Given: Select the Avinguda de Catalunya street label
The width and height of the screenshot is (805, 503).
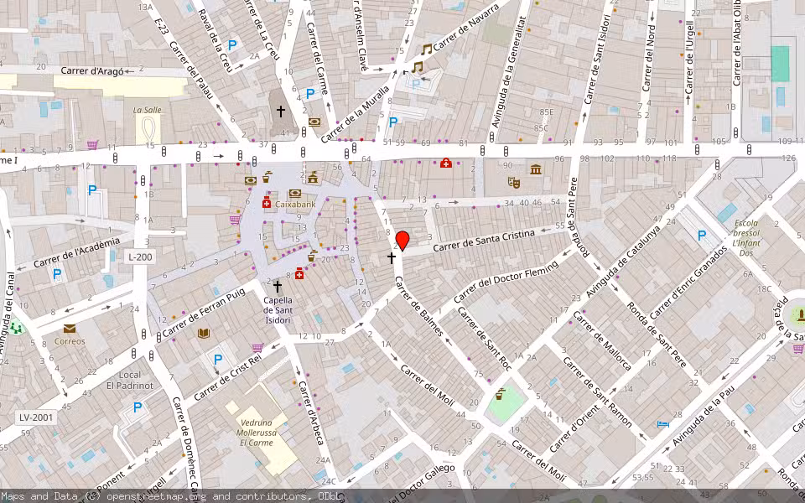Looking at the screenshot, I should click(623, 262).
